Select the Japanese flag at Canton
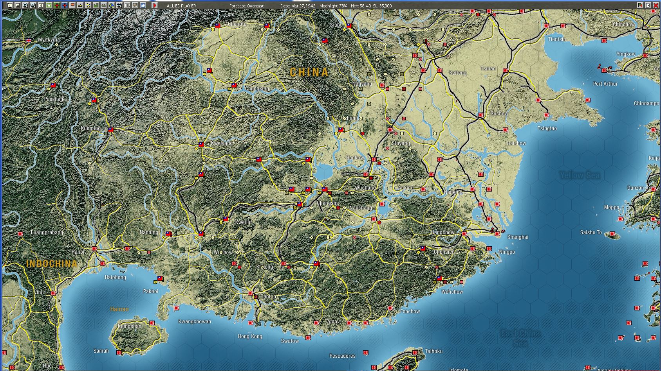661x371 pixels. pyautogui.click(x=251, y=293)
